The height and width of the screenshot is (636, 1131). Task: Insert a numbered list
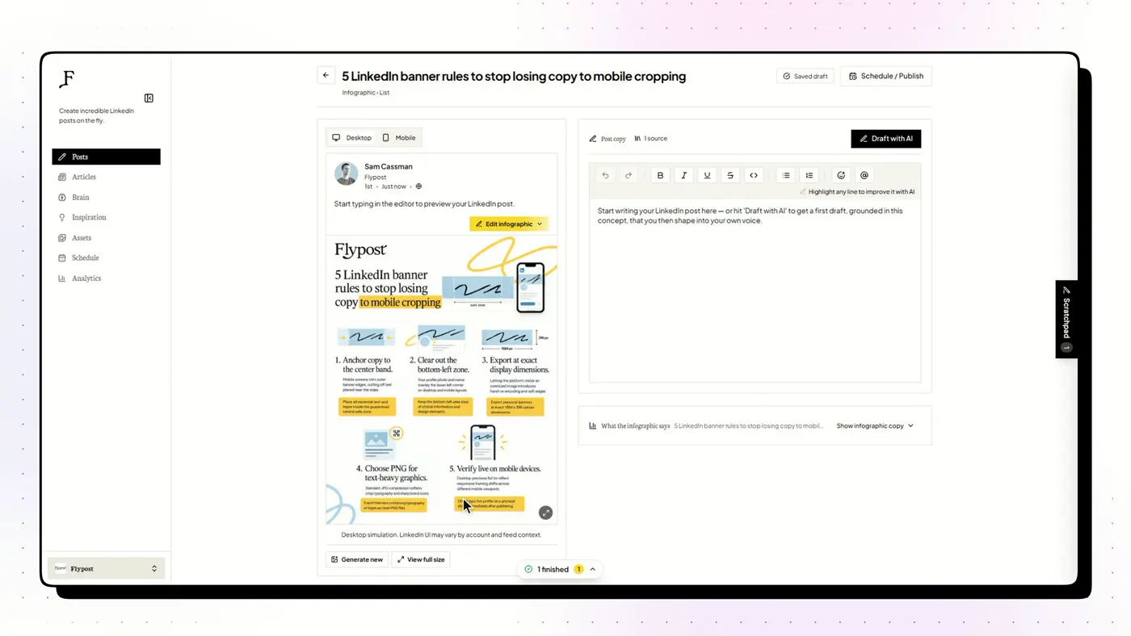pyautogui.click(x=809, y=175)
